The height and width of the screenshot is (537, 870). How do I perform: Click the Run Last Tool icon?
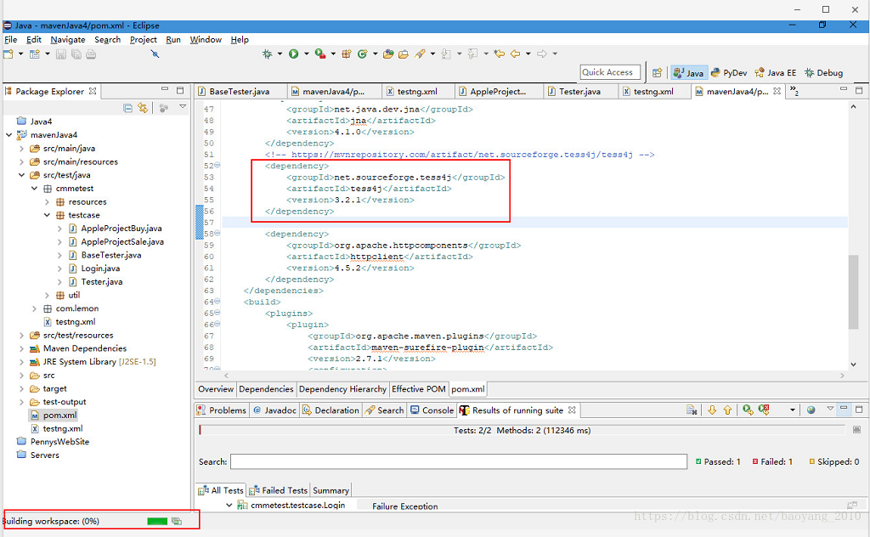319,54
